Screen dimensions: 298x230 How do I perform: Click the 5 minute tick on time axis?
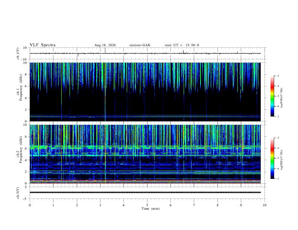click(147, 205)
